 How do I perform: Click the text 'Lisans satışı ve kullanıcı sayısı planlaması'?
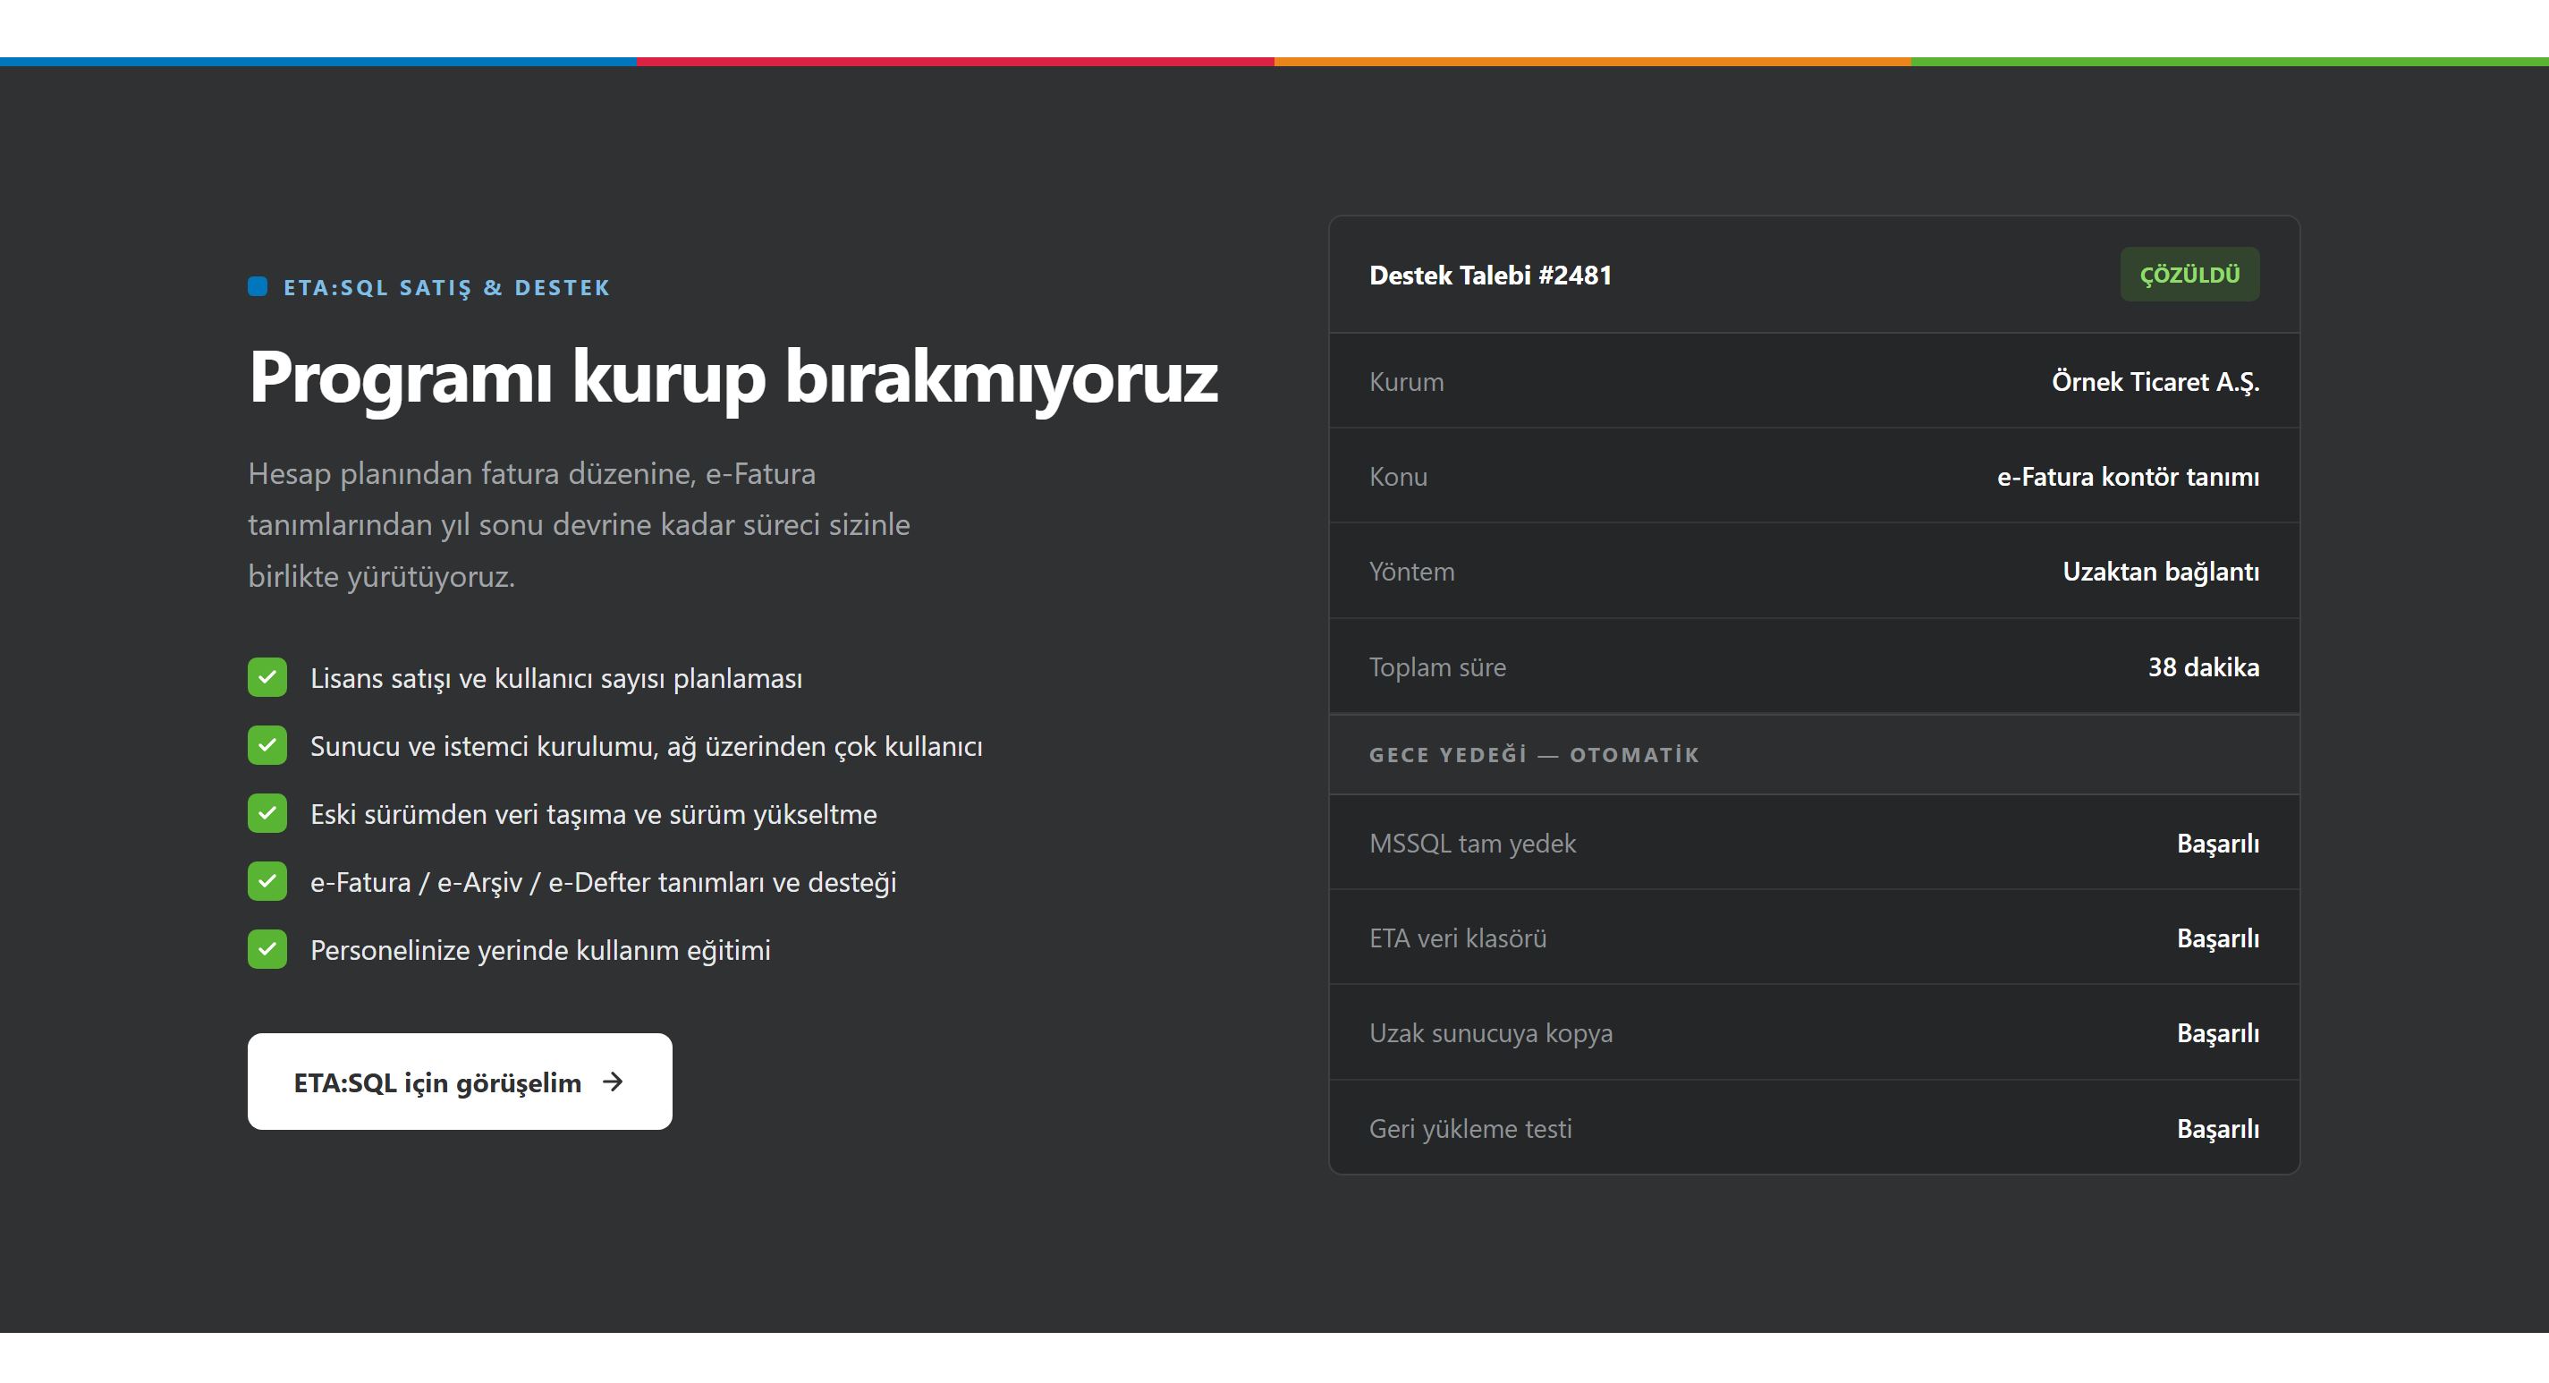pyautogui.click(x=556, y=678)
